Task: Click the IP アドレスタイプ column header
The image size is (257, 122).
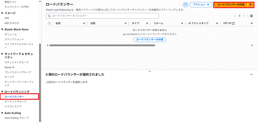Action: point(198,23)
